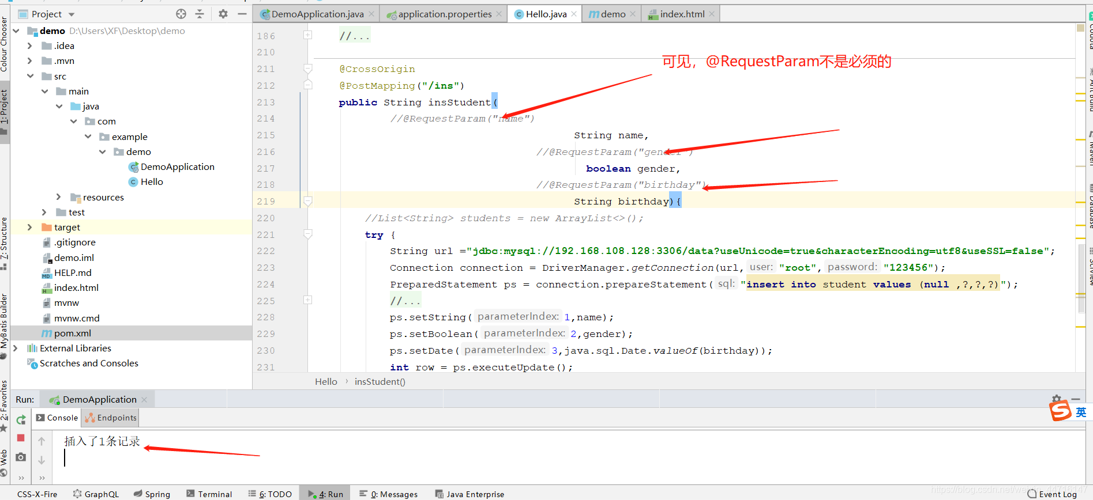Select pom.xml file in tree
The image size is (1093, 500).
click(66, 333)
